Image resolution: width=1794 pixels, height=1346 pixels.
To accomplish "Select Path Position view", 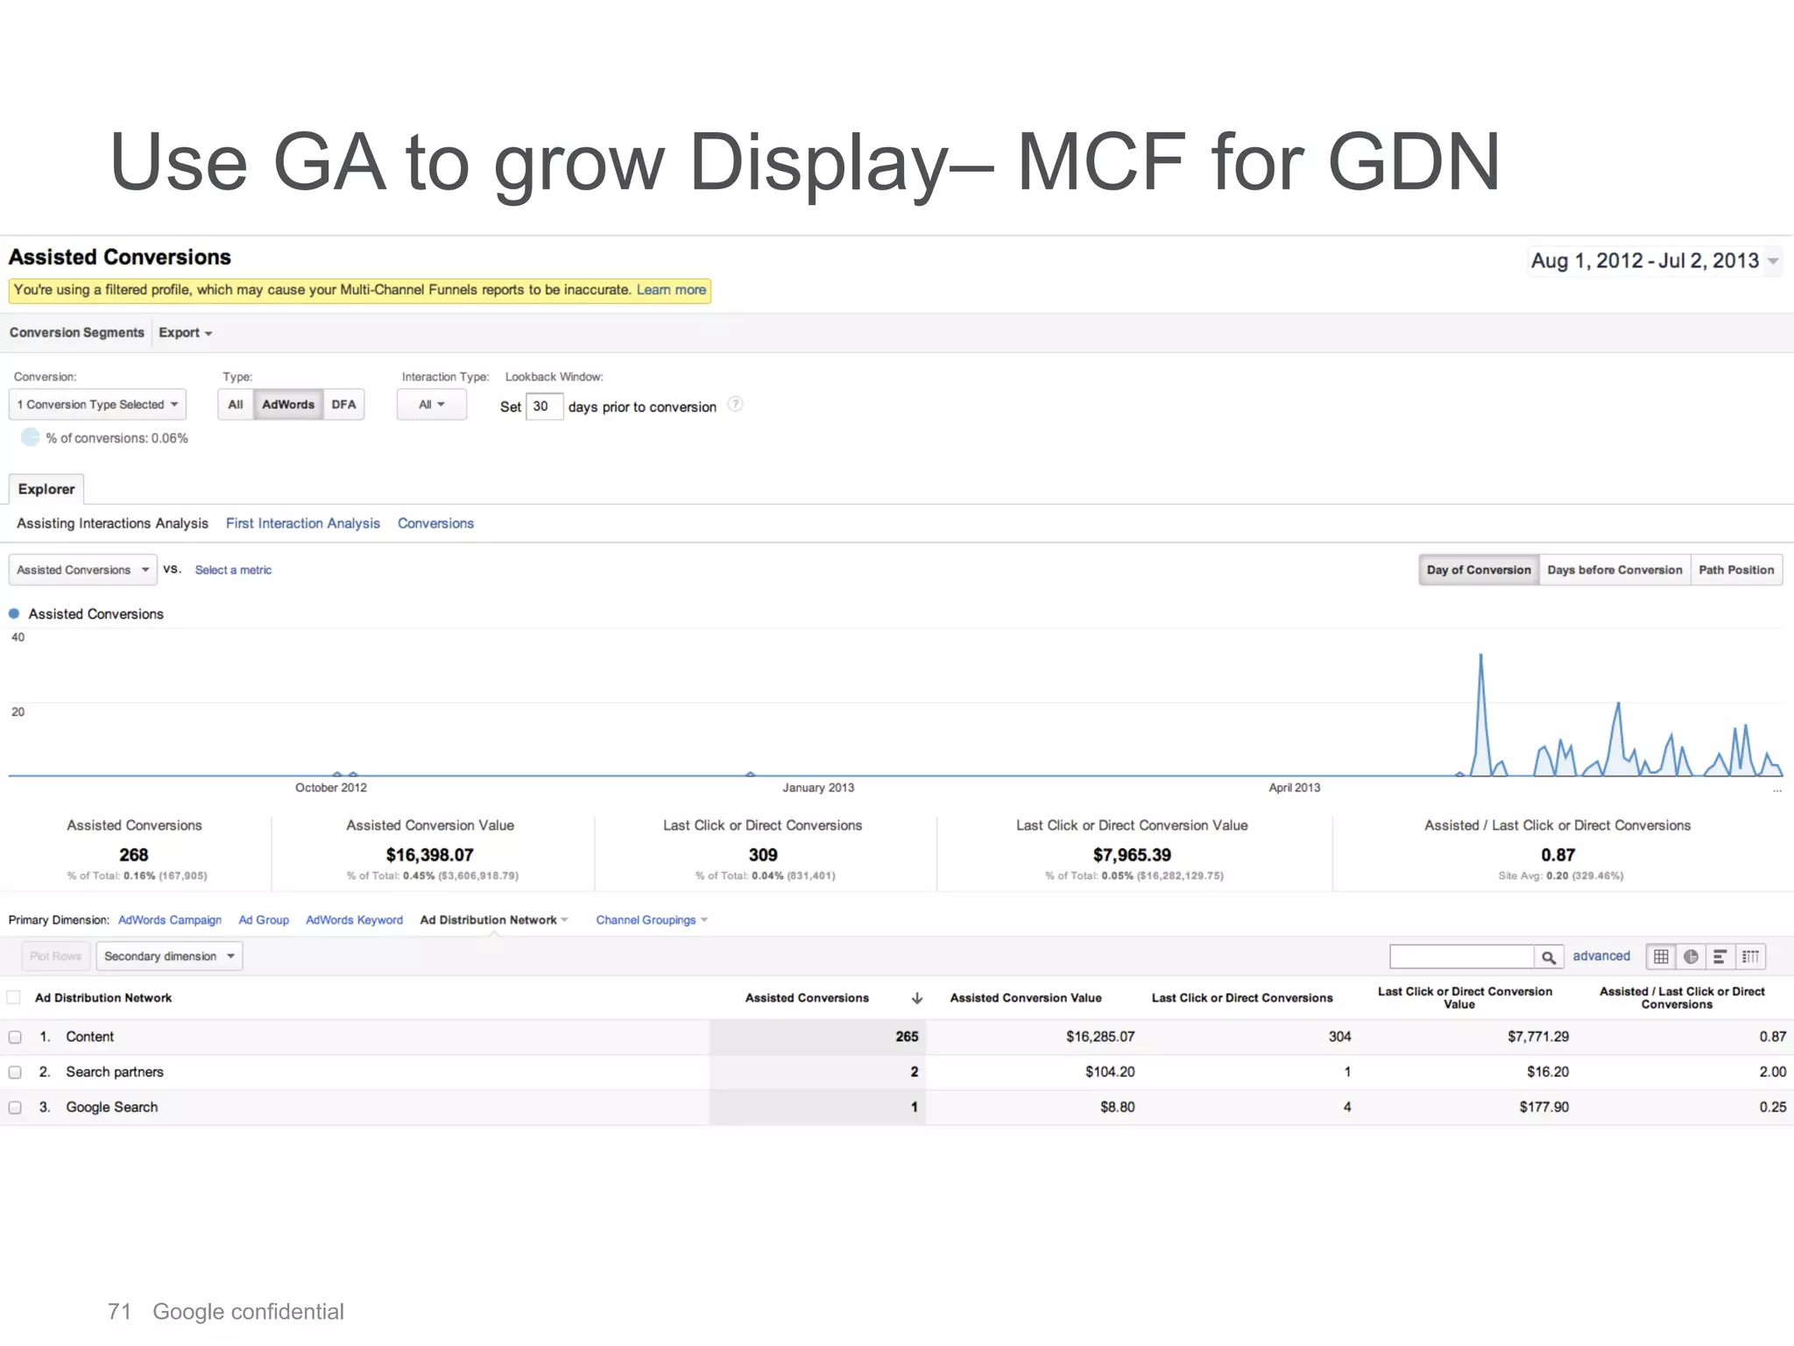I will [1736, 570].
